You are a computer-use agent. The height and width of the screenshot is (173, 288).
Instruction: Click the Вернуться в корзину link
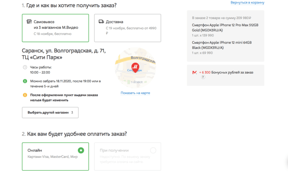[x=247, y=3]
